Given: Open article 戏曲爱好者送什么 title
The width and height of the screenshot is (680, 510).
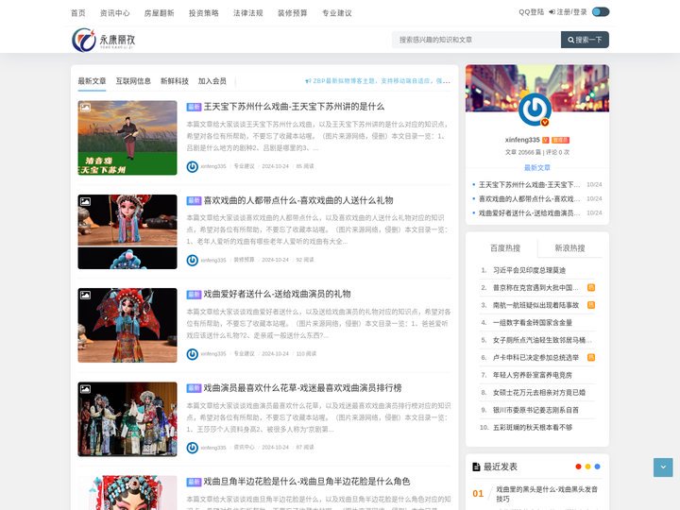Looking at the screenshot, I should pyautogui.click(x=277, y=294).
